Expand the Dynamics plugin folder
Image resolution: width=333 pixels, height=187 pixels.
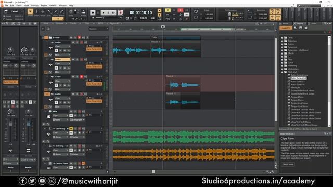point(282,47)
